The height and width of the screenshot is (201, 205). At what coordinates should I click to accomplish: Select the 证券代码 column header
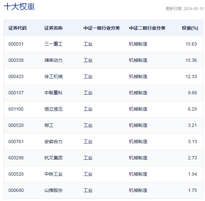click(x=18, y=28)
